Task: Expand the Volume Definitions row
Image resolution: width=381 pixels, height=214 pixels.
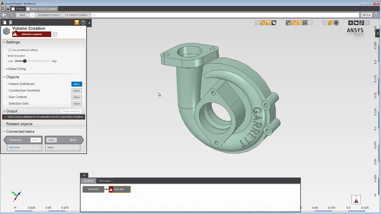Action: (x=7, y=84)
